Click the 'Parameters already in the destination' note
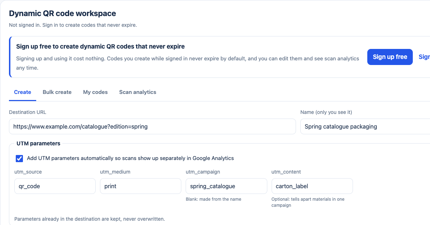Image resolution: width=430 pixels, height=225 pixels. pyautogui.click(x=90, y=219)
